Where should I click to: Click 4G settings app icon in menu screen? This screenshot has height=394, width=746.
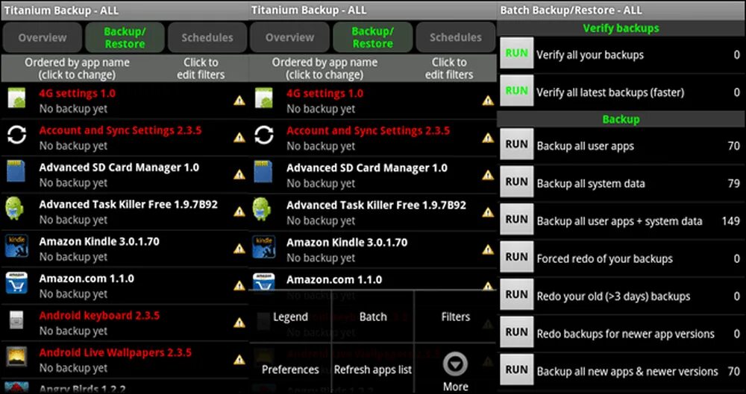tap(264, 98)
